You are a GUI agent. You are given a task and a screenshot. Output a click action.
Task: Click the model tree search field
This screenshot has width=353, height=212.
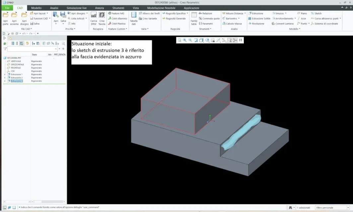[x=32, y=49]
